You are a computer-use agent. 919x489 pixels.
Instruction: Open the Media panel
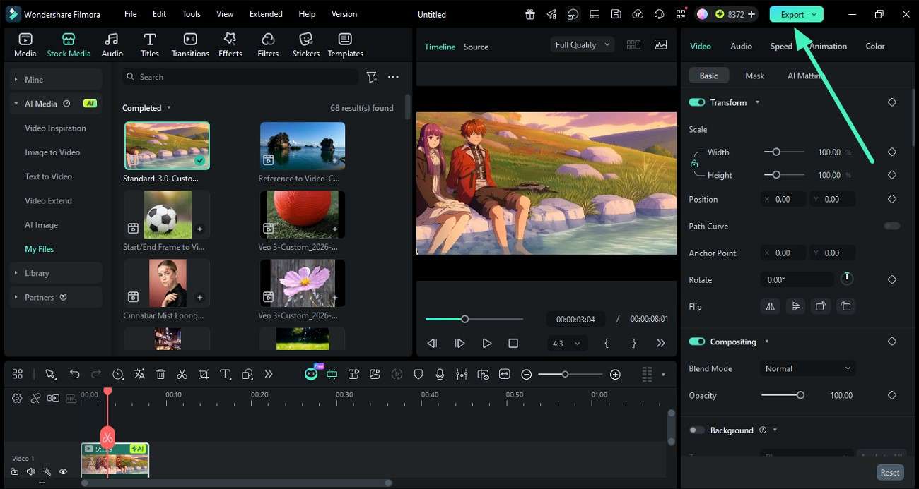point(25,45)
